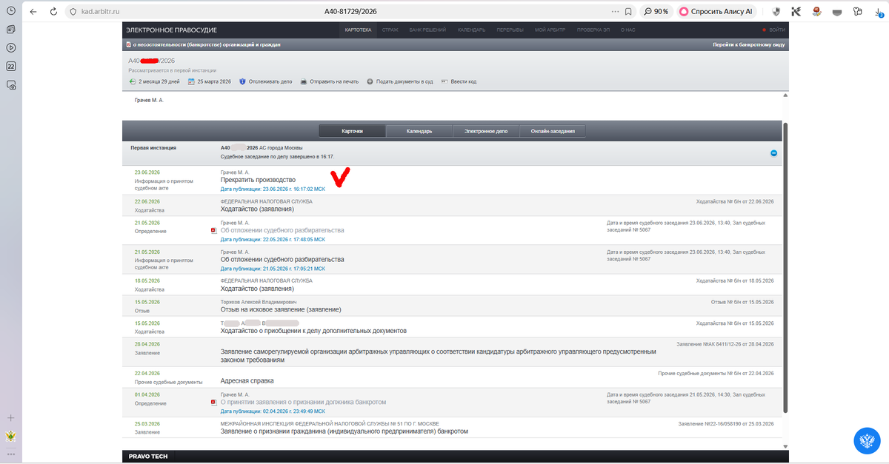Open the browser protection shield extension icon
Image resolution: width=889 pixels, height=464 pixels.
click(x=776, y=12)
